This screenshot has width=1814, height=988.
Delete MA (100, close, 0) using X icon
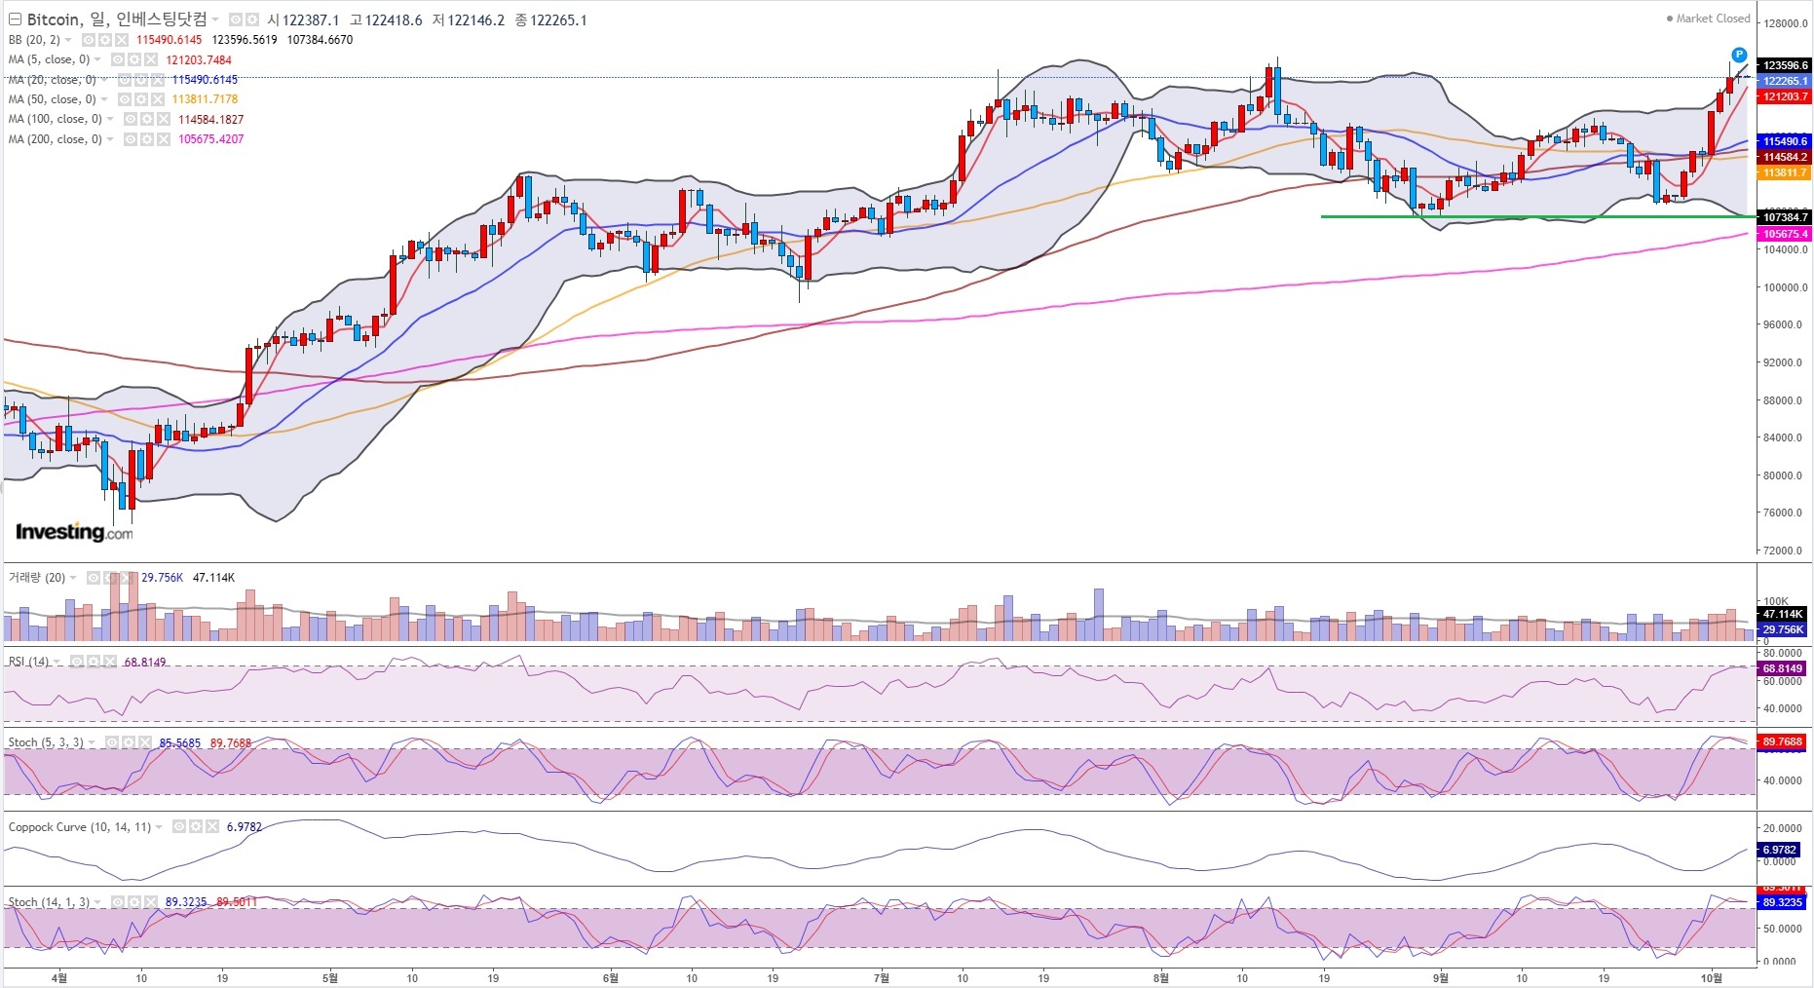pos(164,119)
